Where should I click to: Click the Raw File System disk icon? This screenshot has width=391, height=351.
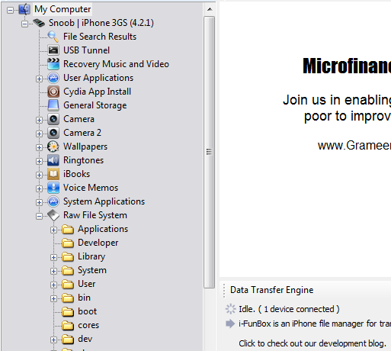pos(53,215)
